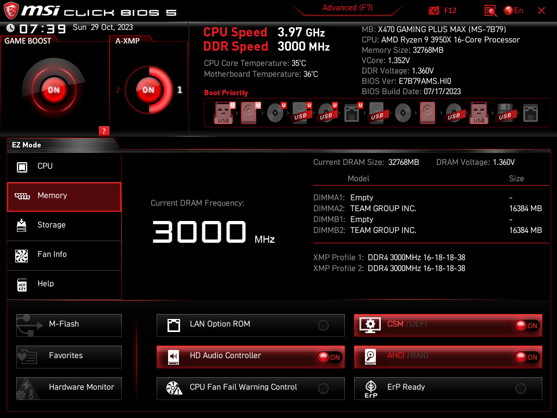Open the CPU section

click(x=64, y=167)
